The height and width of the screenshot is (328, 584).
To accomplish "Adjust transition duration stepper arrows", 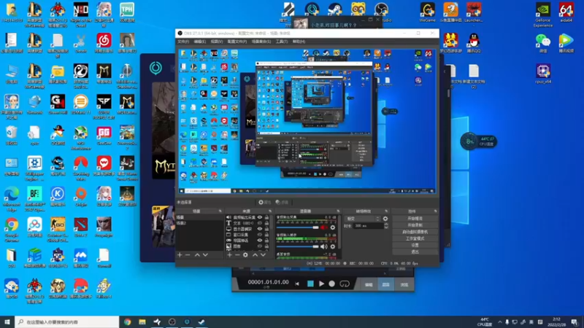I will tap(386, 226).
